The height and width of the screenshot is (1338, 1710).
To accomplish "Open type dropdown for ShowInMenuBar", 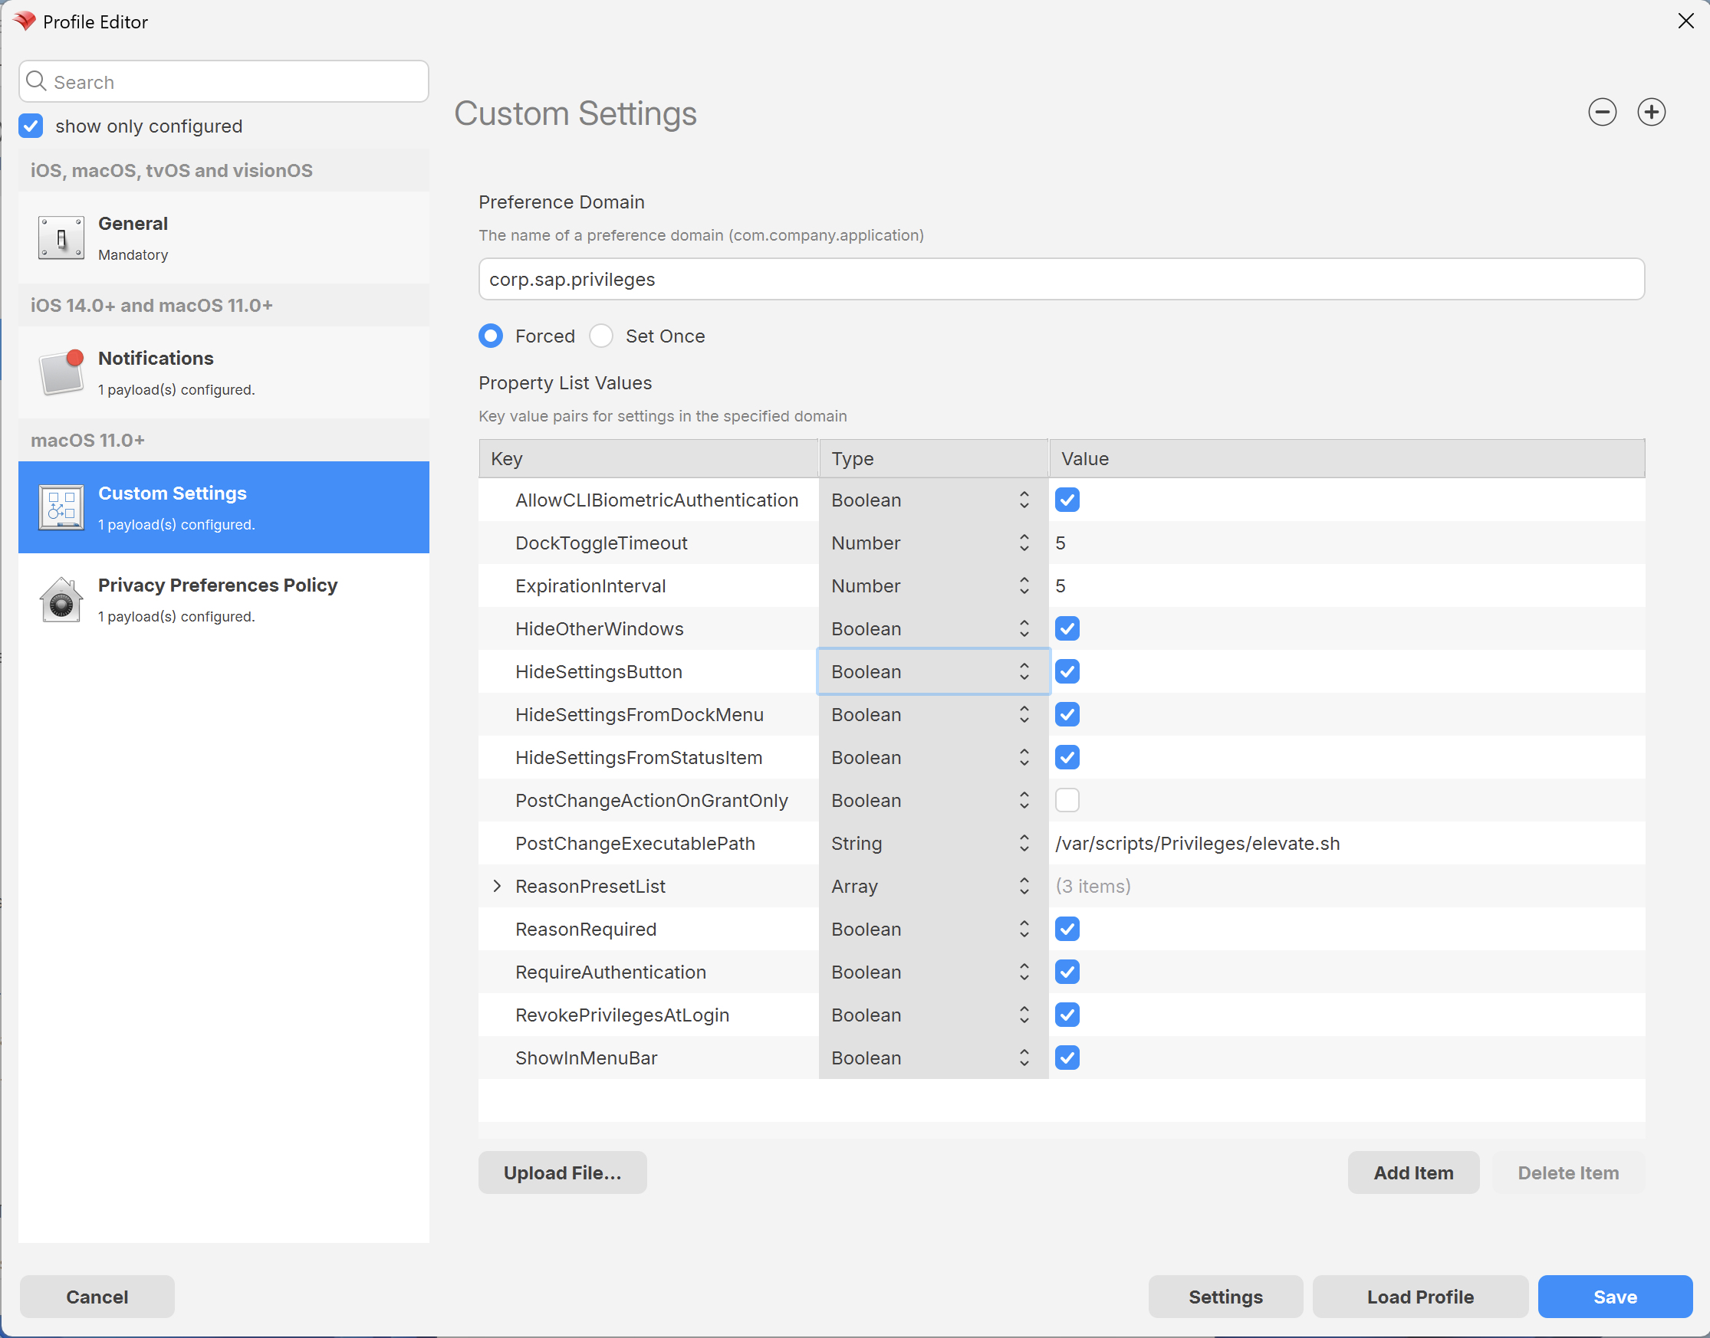I will point(932,1058).
